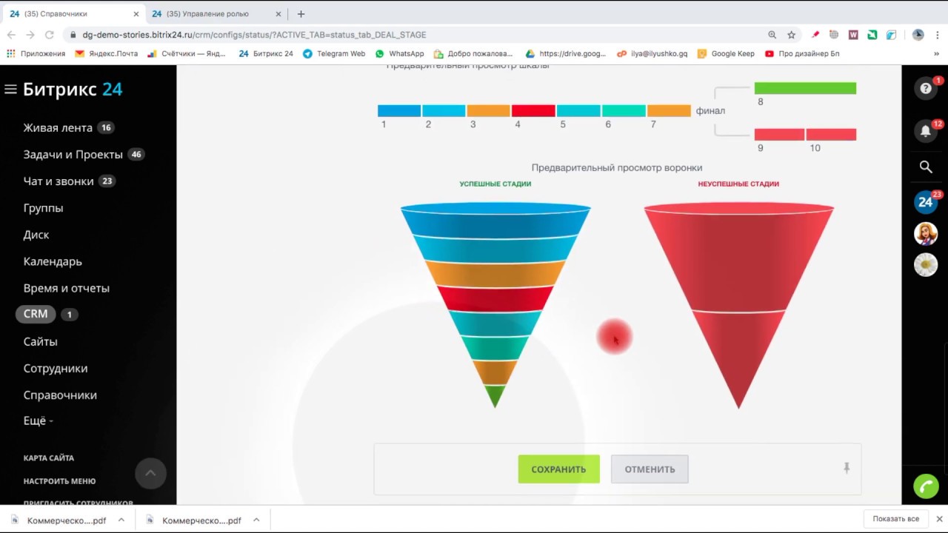This screenshot has width=948, height=533.
Task: Open Приложения apps bookmark
Action: pos(36,53)
